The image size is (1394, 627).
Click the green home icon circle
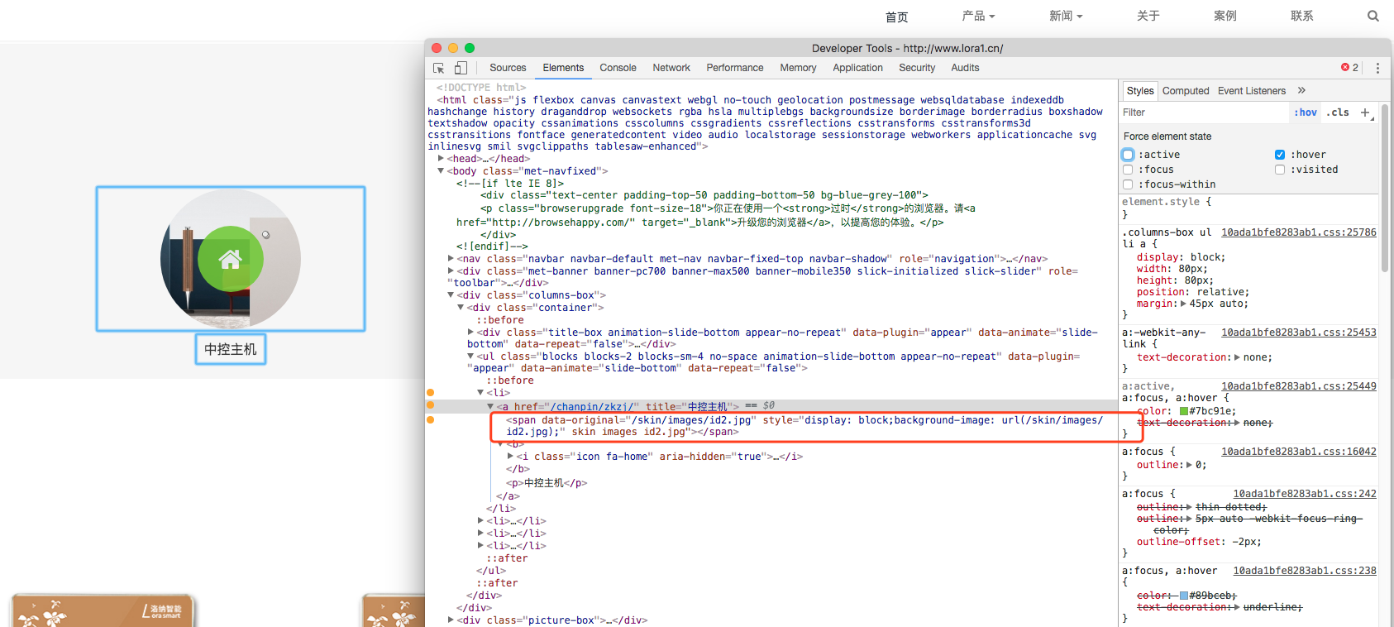pyautogui.click(x=231, y=259)
